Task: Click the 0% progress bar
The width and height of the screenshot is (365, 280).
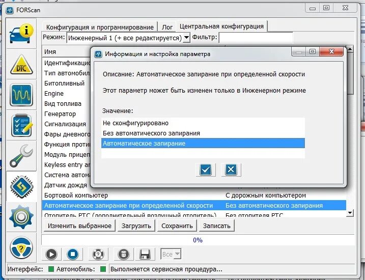Action: pyautogui.click(x=198, y=240)
